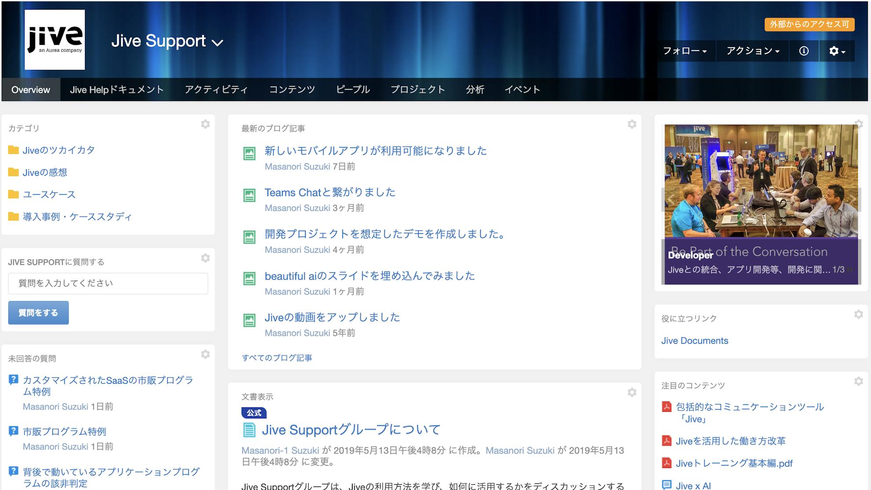Open Masanori Suzuki link under 市販プログラム特例
This screenshot has width=871, height=490.
pos(55,446)
